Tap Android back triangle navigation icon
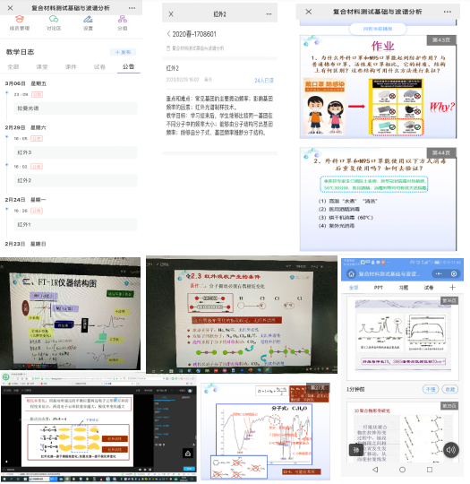470x484 pixels. tap(375, 470)
